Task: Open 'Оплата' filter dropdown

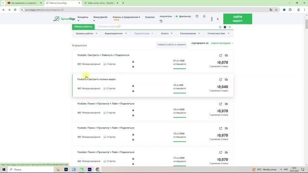Action: [x=167, y=34]
